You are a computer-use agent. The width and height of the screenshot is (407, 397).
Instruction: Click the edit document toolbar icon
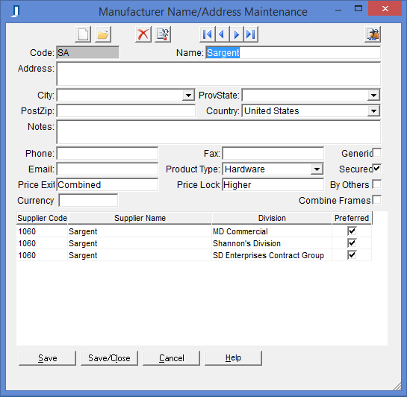[x=163, y=34]
